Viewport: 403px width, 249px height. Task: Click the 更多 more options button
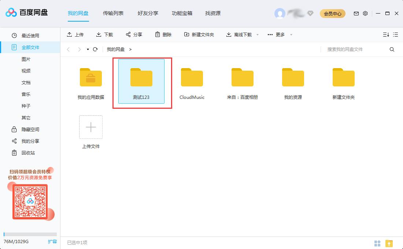click(276, 34)
